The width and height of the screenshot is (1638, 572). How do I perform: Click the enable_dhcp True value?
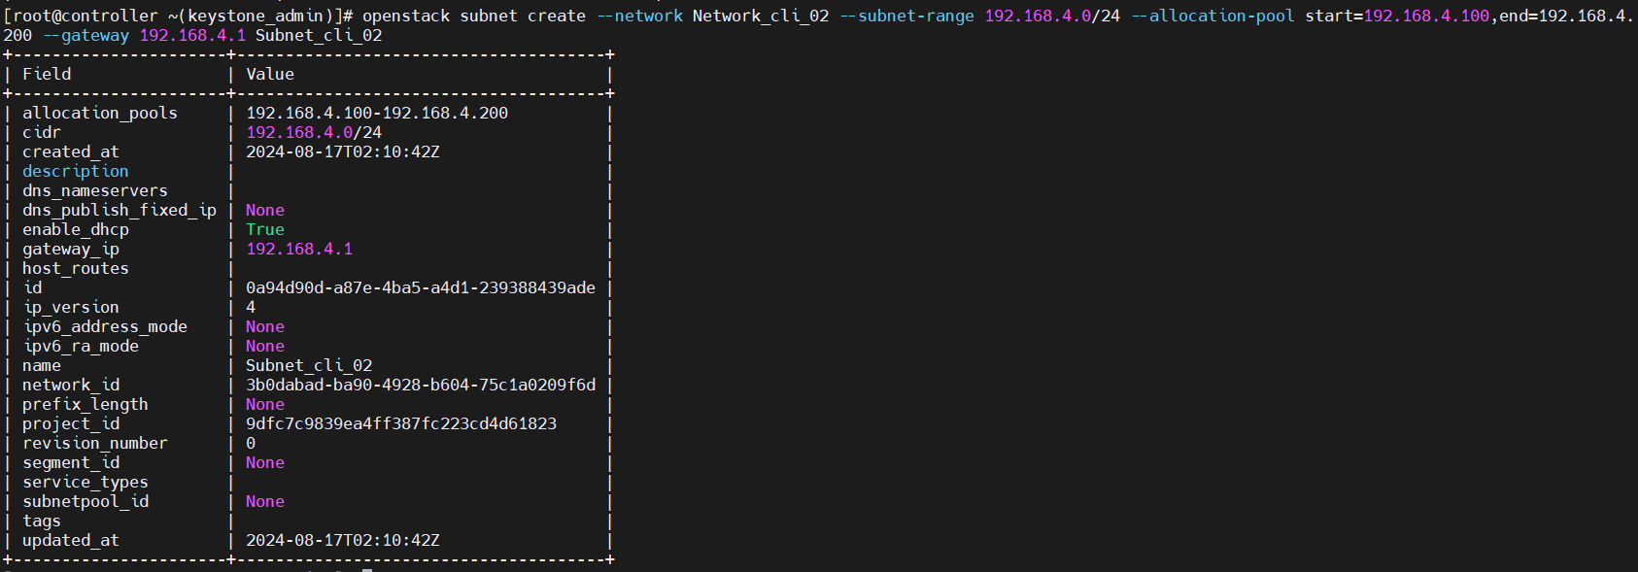265,229
